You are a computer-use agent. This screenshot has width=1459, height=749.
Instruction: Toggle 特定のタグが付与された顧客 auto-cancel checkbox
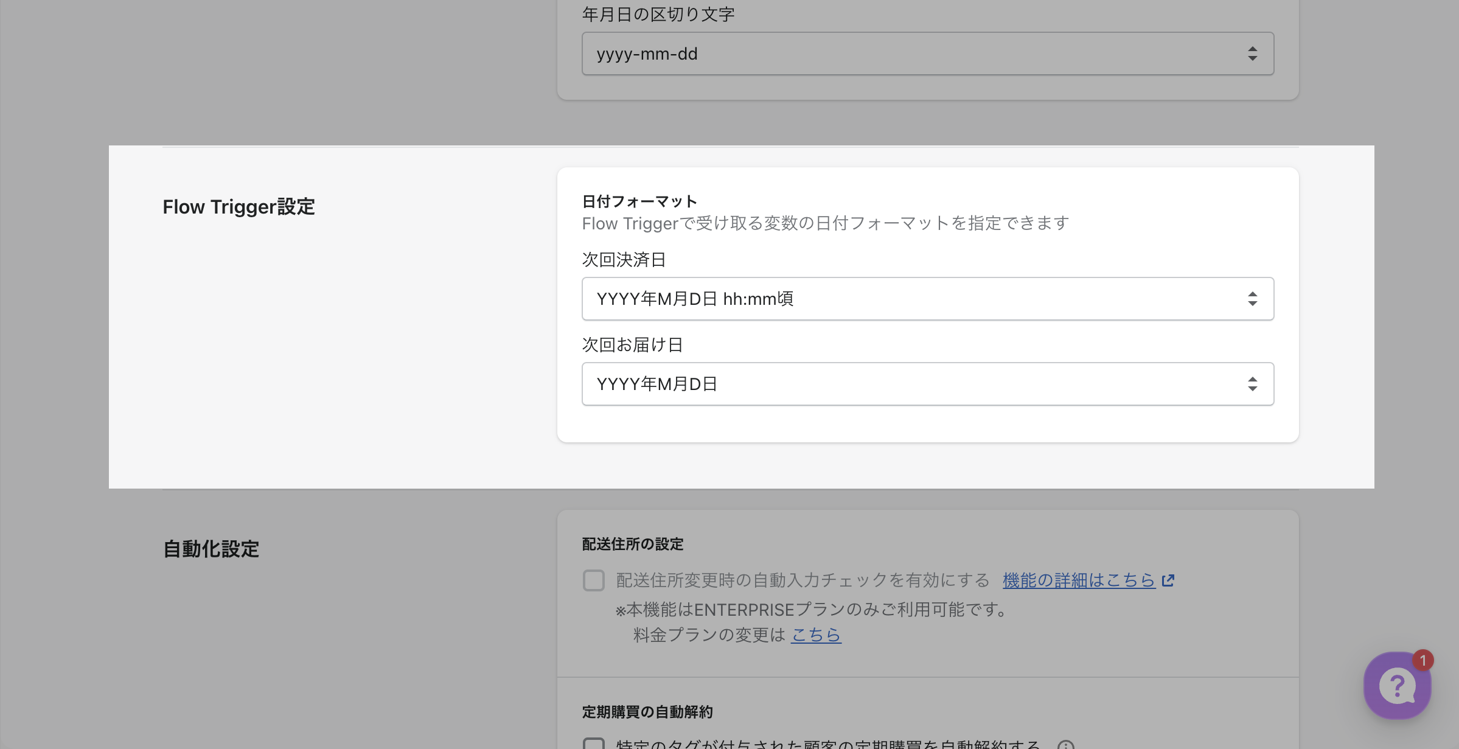pos(593,744)
